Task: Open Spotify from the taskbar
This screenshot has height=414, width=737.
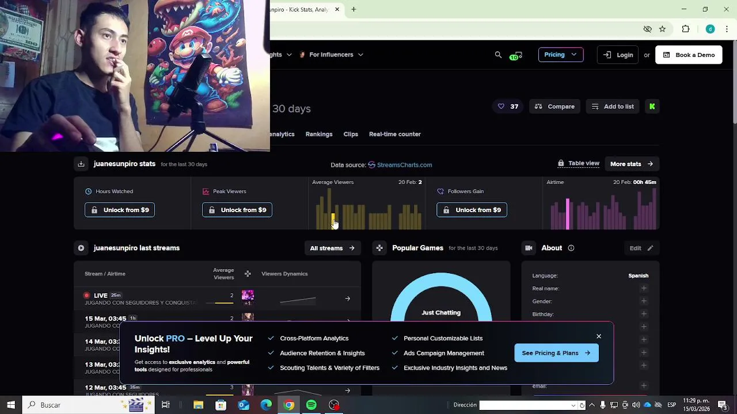Action: (311, 405)
